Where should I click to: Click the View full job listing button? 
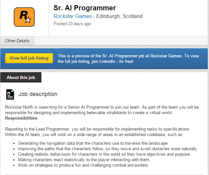coord(29,58)
